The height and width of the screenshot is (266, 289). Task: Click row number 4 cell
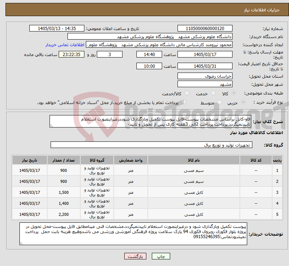pyautogui.click(x=277, y=203)
